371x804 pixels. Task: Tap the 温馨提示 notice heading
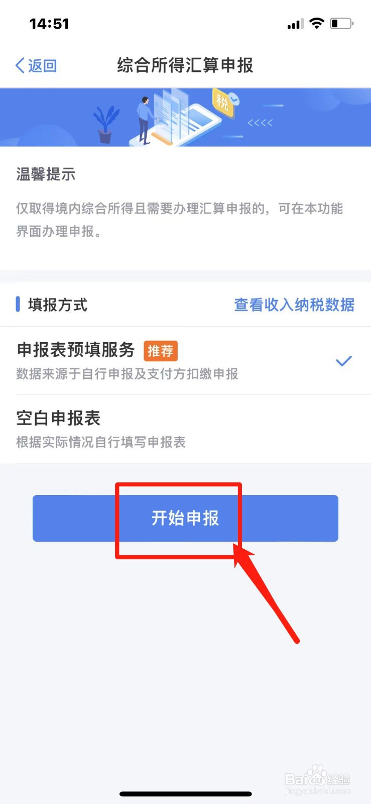click(x=46, y=174)
